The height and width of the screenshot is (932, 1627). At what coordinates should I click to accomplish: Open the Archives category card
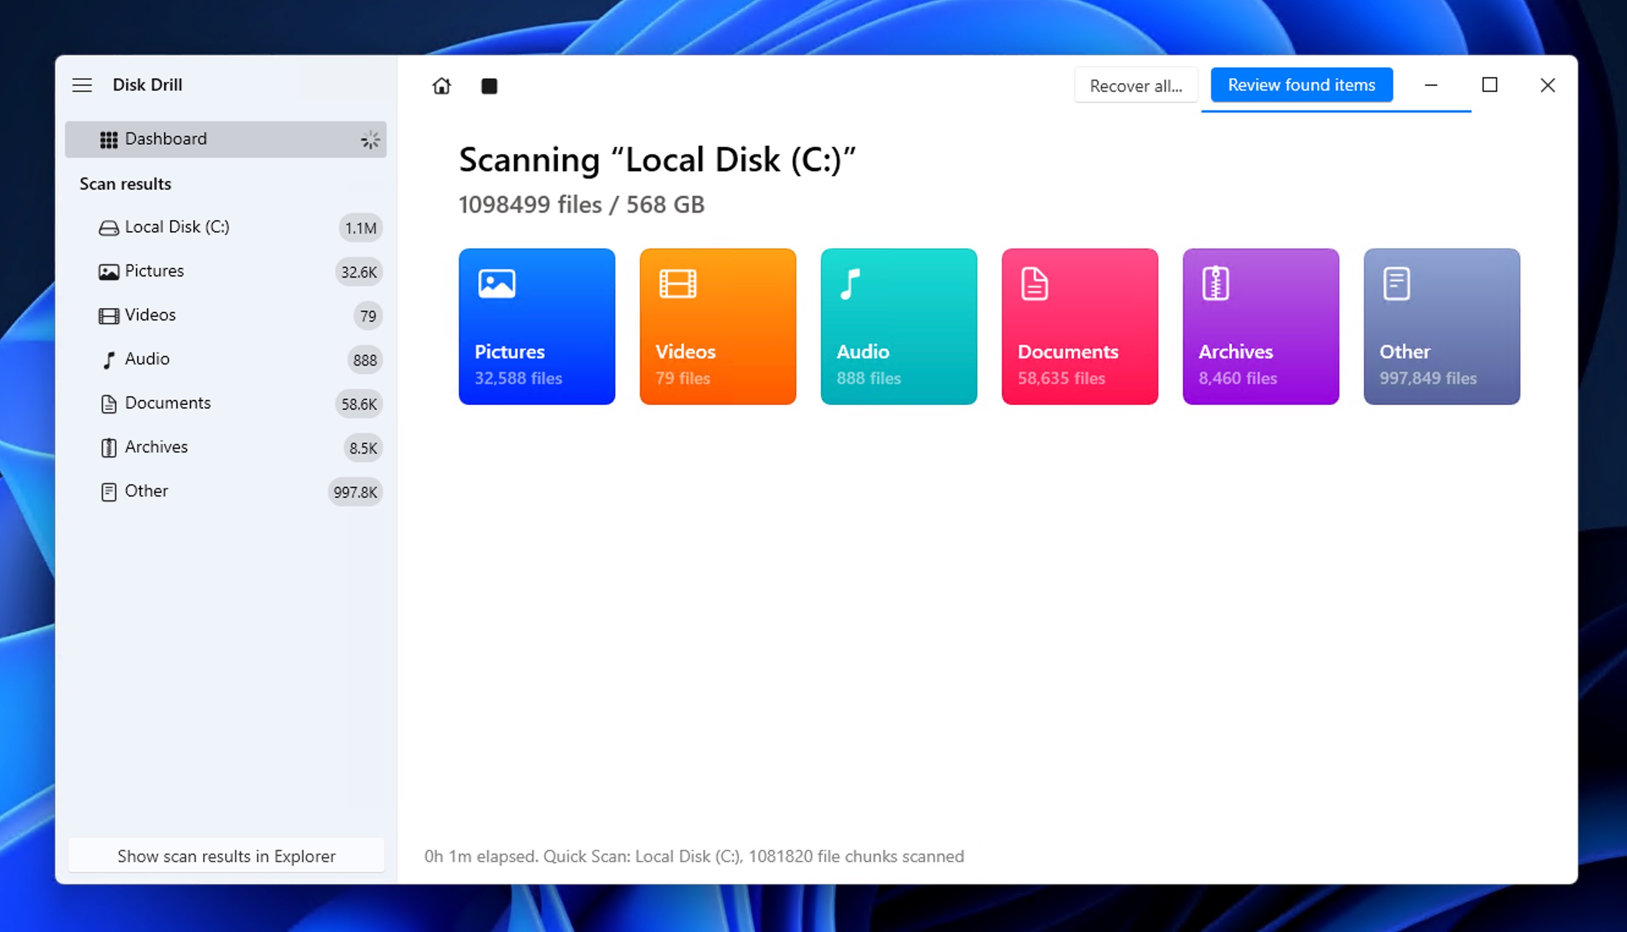tap(1261, 327)
